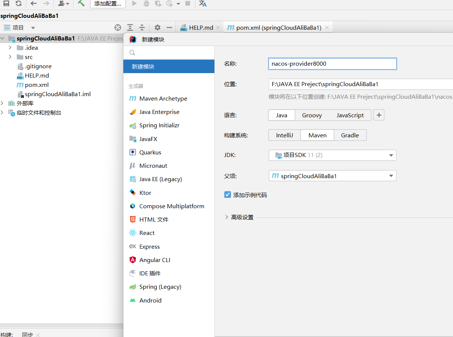The height and width of the screenshot is (337, 453).
Task: Click the Collapse All icon in Project panel
Action: pos(142,27)
